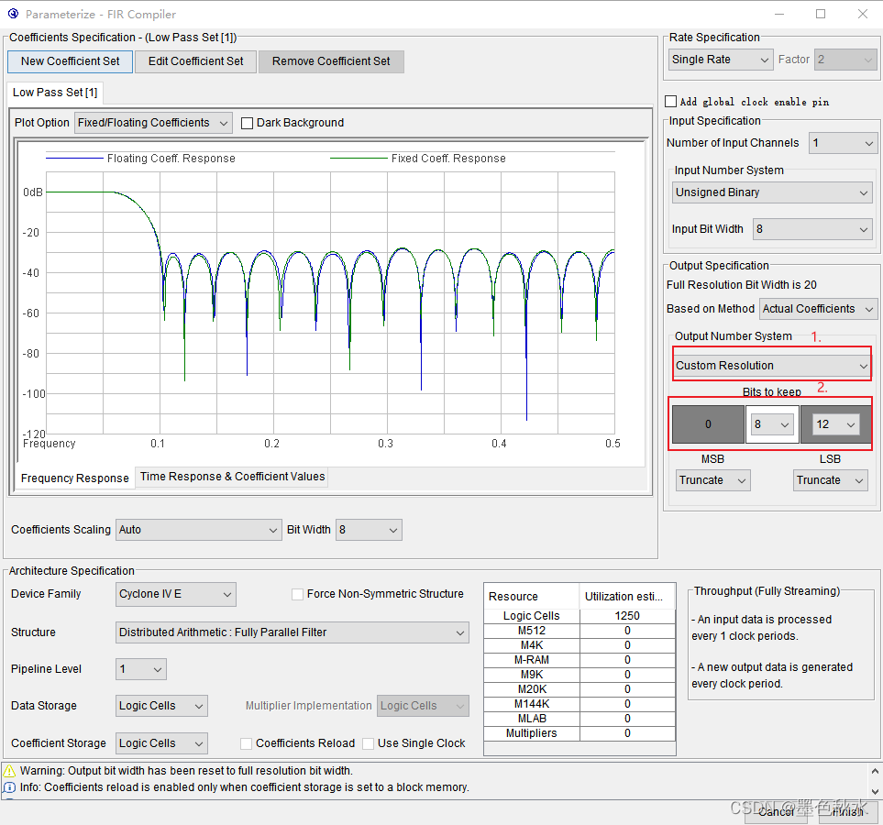
Task: Open Structure Distributed Arithmetic dropdown
Action: [292, 632]
